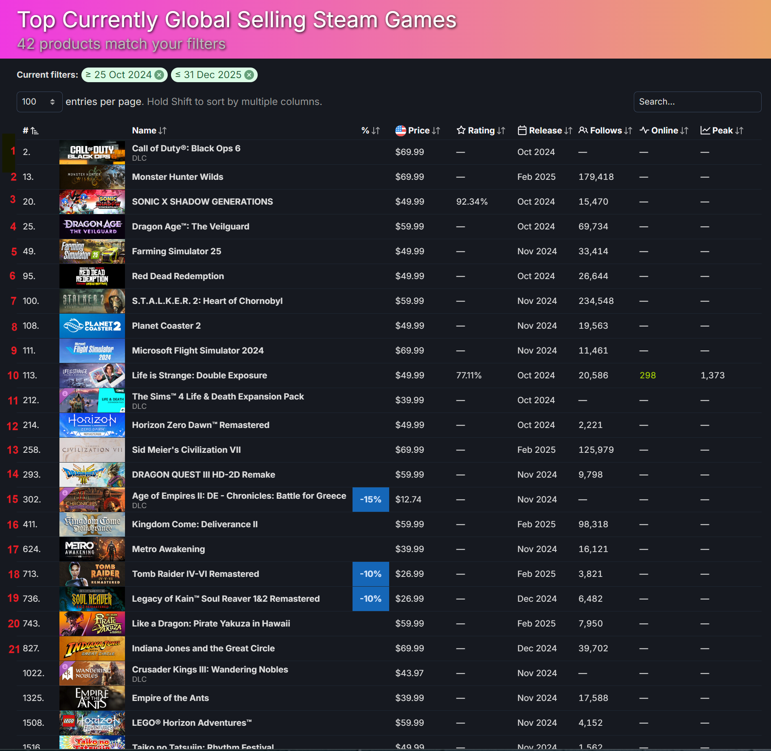Click Monster Hunter Wilds price $69.99

click(x=410, y=177)
